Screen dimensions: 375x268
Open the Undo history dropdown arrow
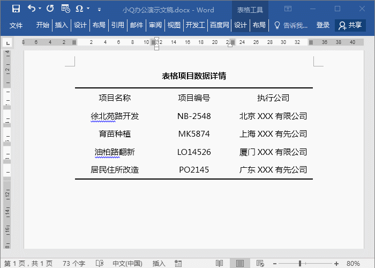pyautogui.click(x=40, y=9)
